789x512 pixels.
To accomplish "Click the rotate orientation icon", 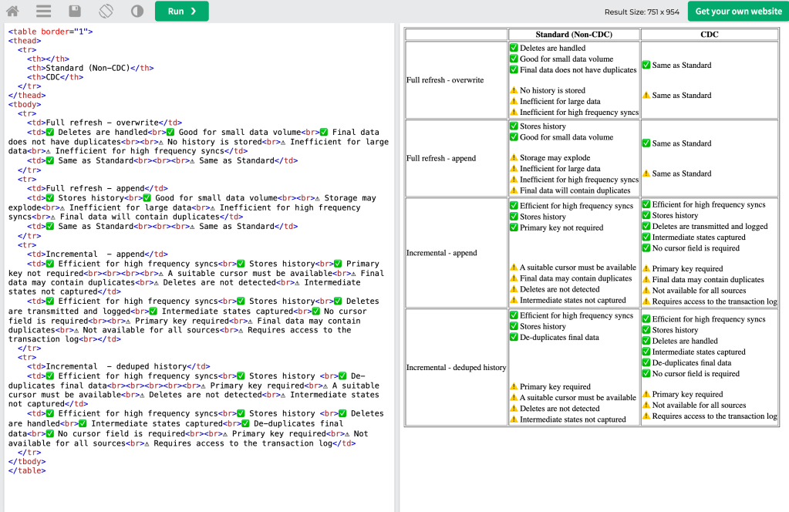I will pos(106,12).
